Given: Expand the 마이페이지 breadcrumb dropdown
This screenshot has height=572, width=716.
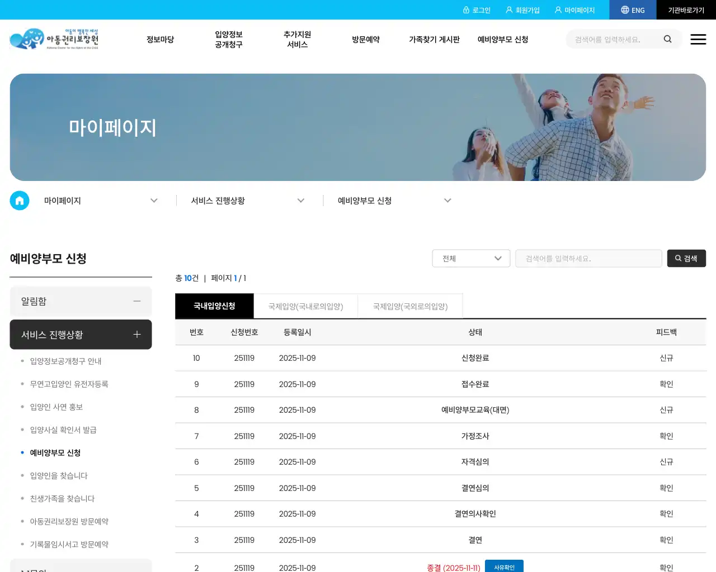Looking at the screenshot, I should [x=154, y=200].
